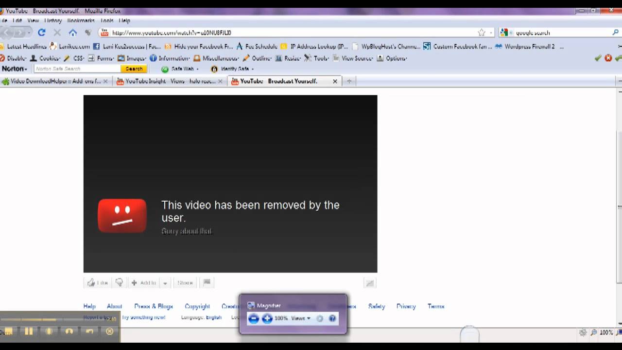The height and width of the screenshot is (350, 622).
Task: Go to the Firefox home page icon
Action: 73,33
